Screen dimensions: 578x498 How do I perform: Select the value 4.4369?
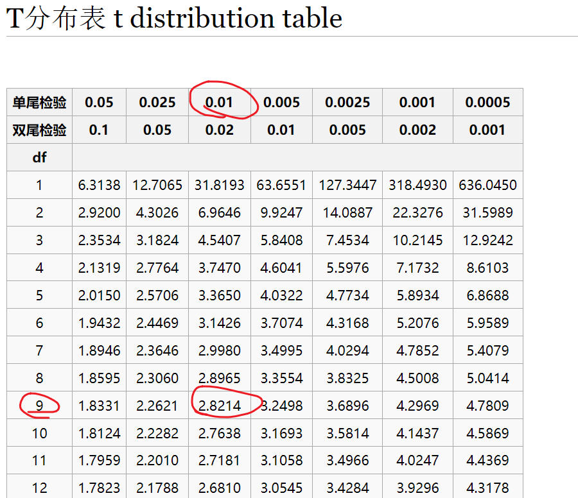pos(487,460)
